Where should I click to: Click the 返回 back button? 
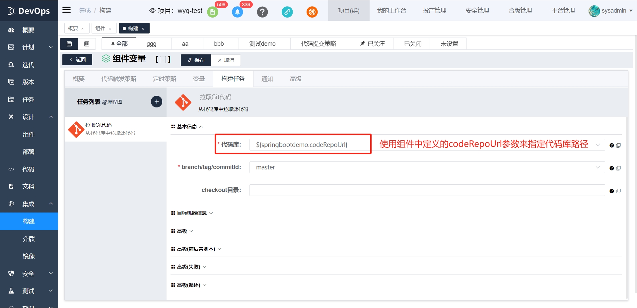tap(77, 60)
